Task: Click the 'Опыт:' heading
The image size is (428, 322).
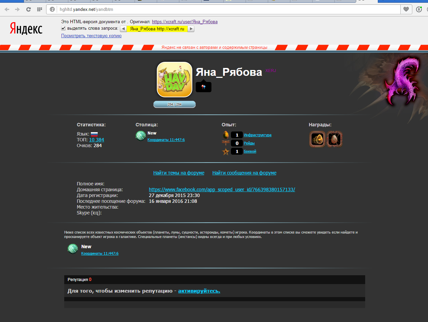Action: coord(229,125)
